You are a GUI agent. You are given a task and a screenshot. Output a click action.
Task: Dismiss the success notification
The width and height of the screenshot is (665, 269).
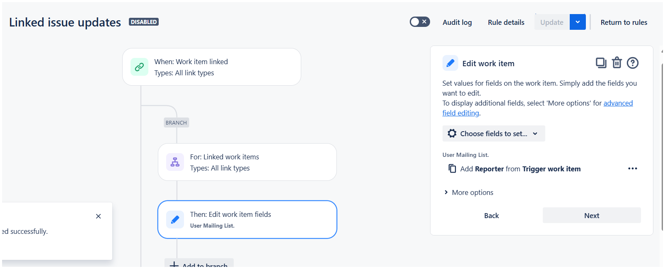(x=98, y=216)
